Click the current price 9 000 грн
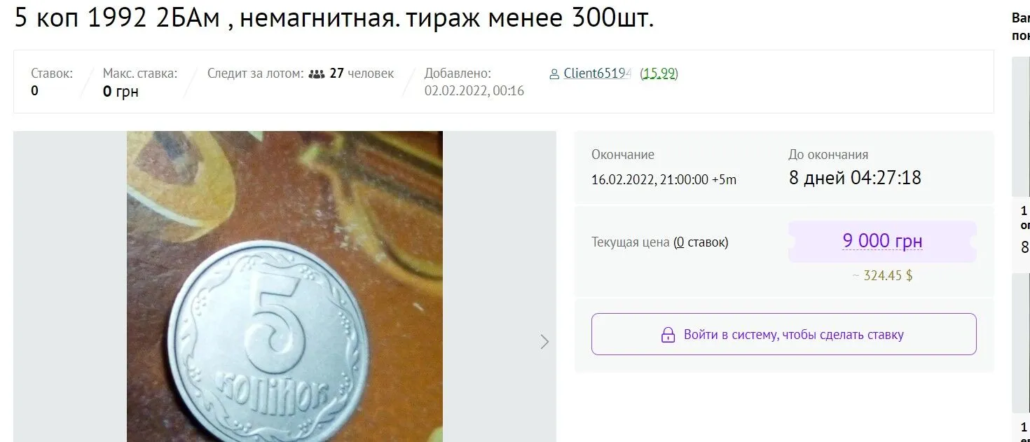The image size is (1030, 442). (x=882, y=241)
